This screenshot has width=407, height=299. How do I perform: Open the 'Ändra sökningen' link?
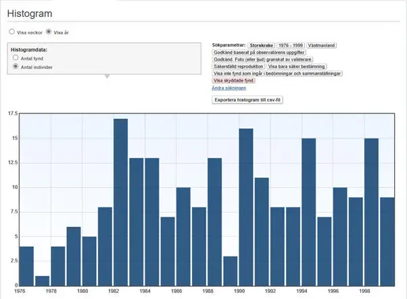click(229, 88)
